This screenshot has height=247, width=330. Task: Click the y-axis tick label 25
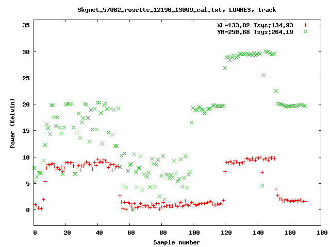[26, 78]
